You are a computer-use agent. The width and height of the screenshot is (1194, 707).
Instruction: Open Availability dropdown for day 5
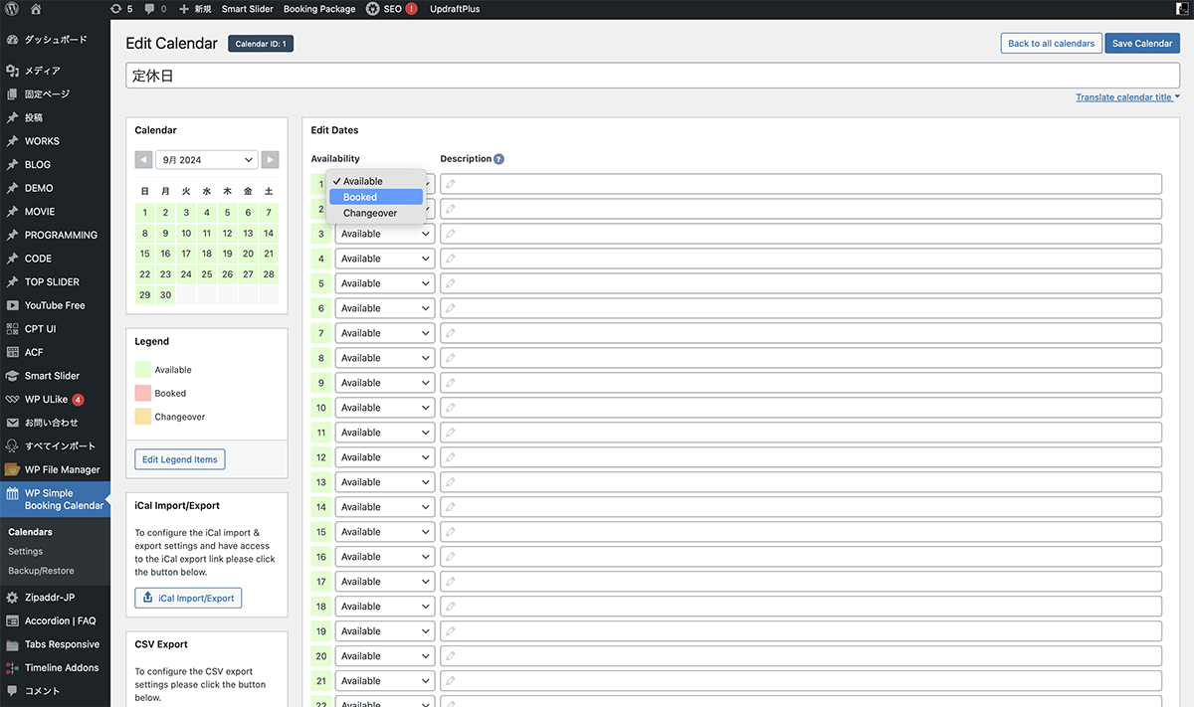pyautogui.click(x=384, y=283)
